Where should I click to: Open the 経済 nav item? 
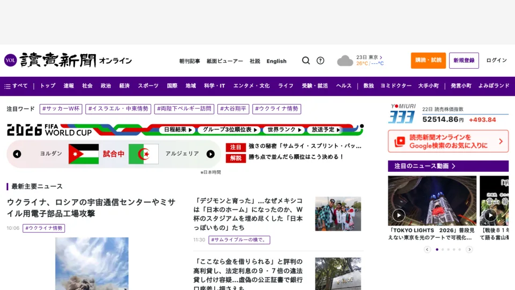(x=124, y=86)
